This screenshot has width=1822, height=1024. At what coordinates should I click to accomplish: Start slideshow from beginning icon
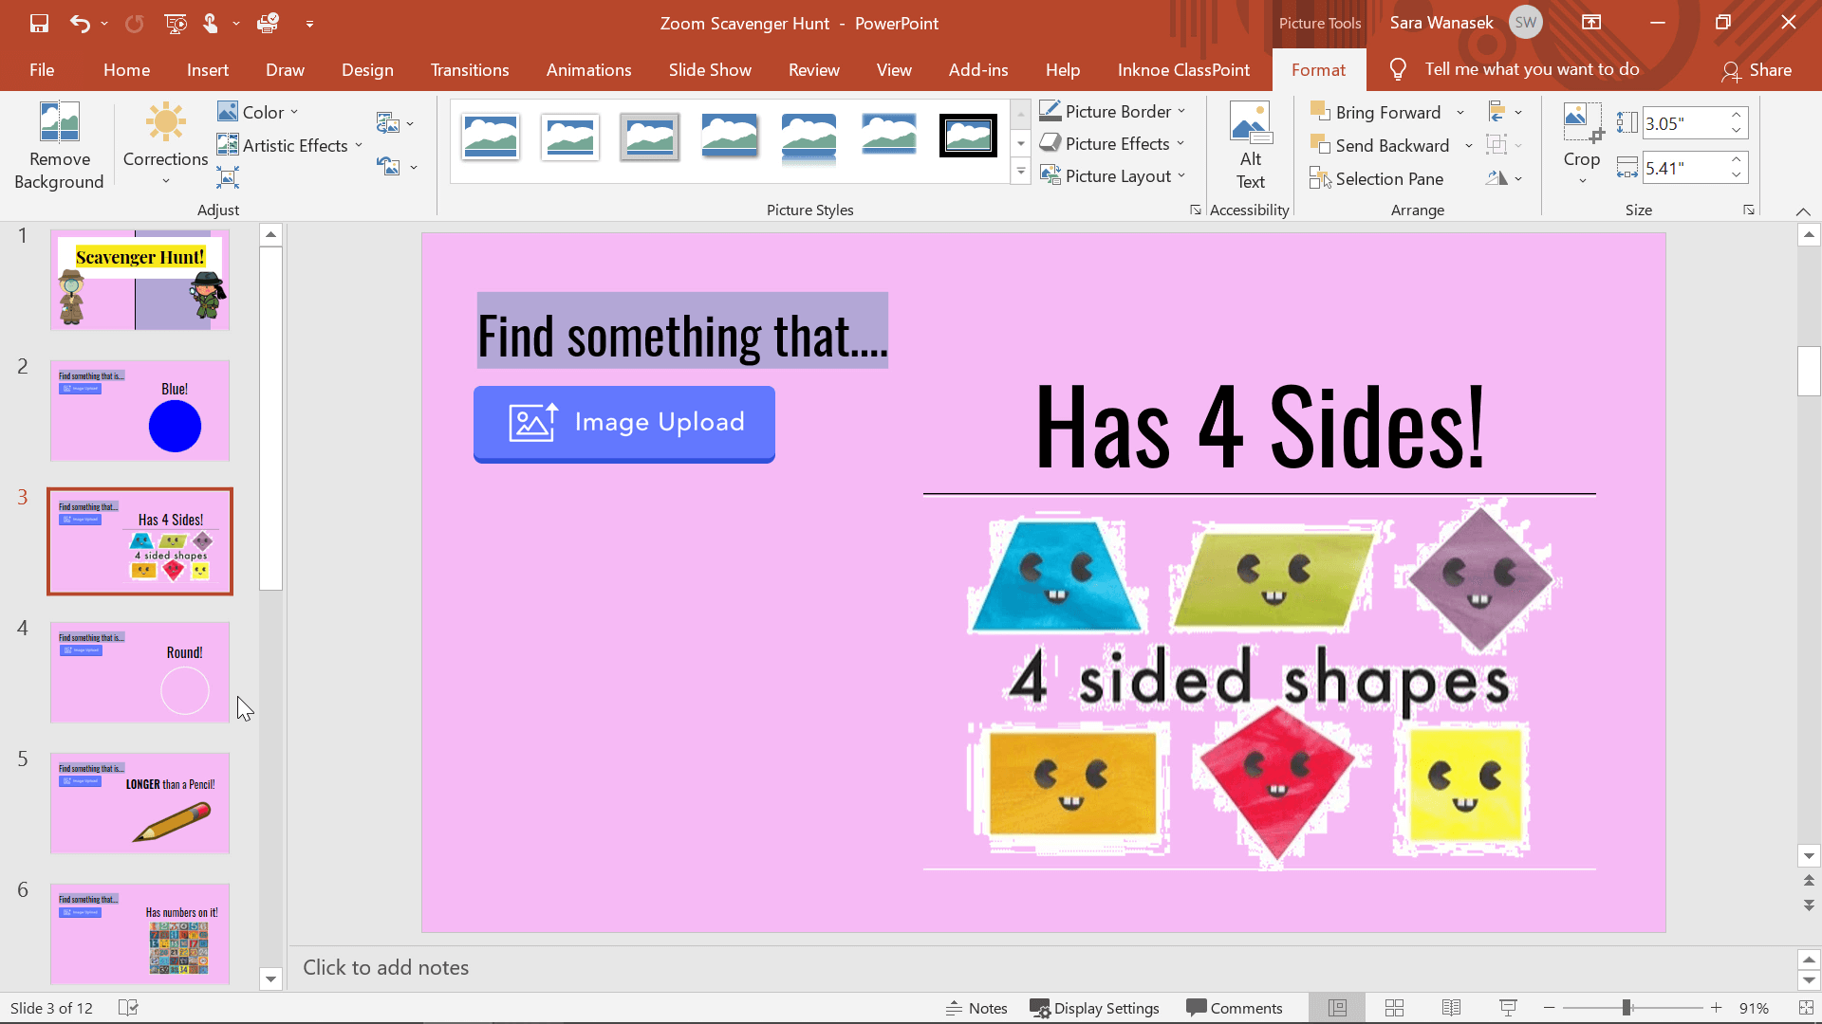click(x=176, y=23)
